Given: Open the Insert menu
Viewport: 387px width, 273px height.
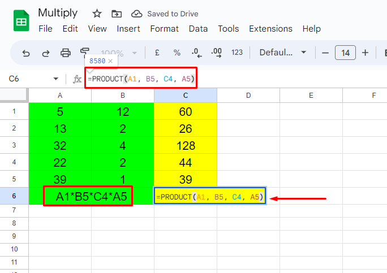Looking at the screenshot, I should click(x=128, y=29).
